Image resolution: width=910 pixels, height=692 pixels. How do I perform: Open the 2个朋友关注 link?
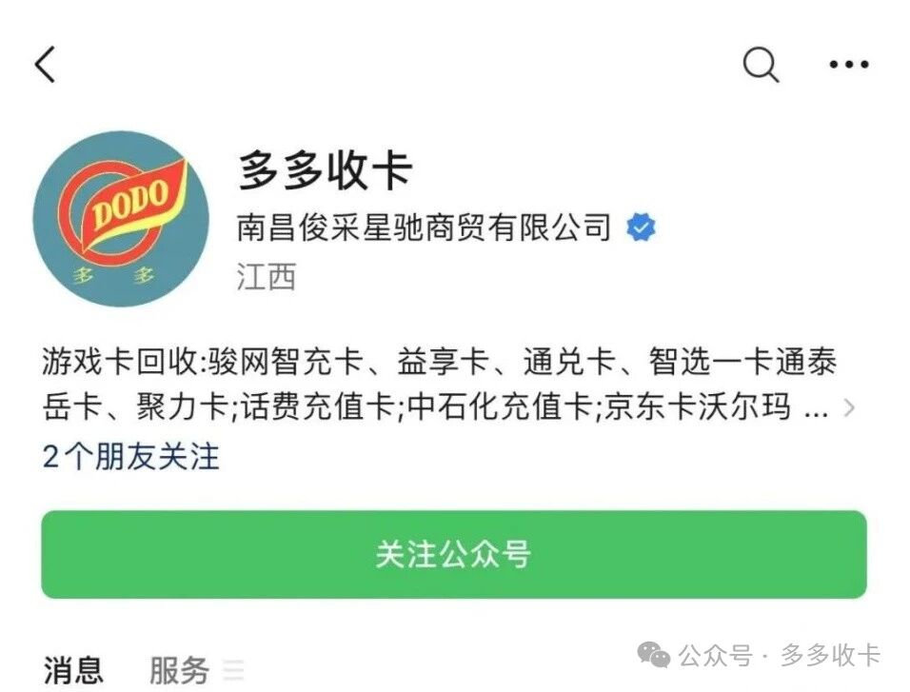click(x=131, y=456)
